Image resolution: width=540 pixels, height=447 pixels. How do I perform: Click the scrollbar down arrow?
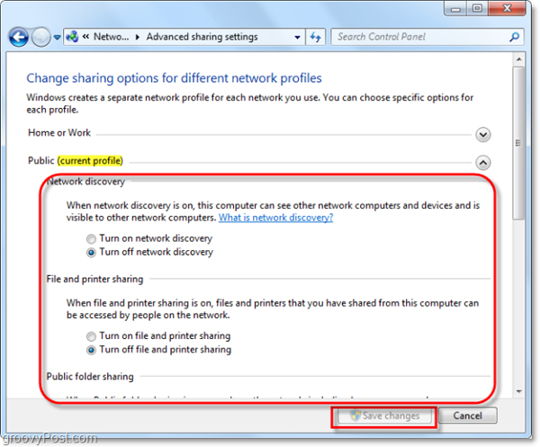(x=518, y=391)
